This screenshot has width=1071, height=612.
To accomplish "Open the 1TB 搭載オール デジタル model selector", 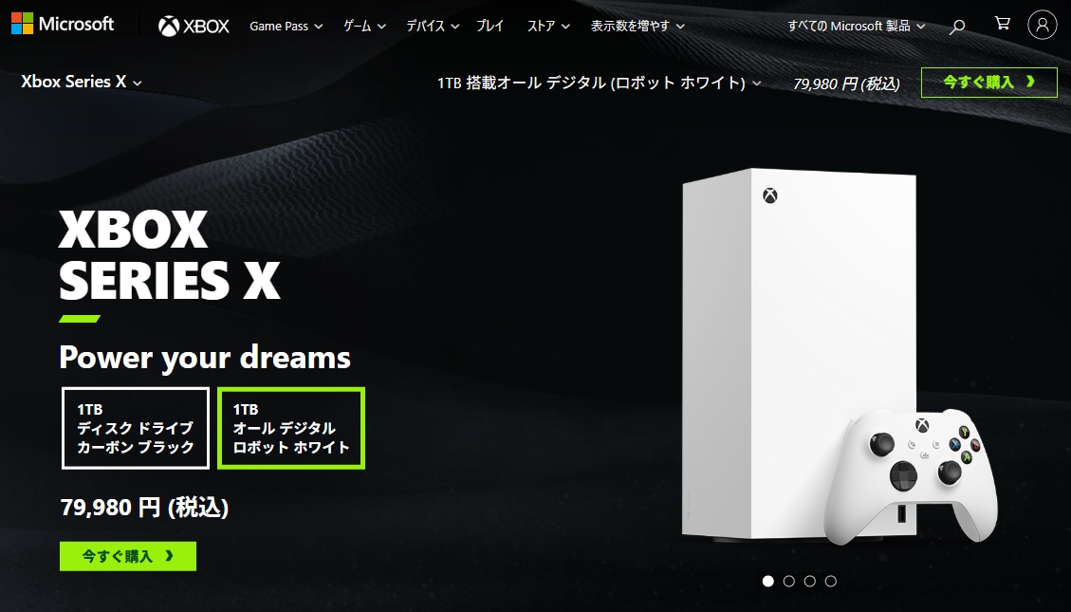I will [599, 83].
